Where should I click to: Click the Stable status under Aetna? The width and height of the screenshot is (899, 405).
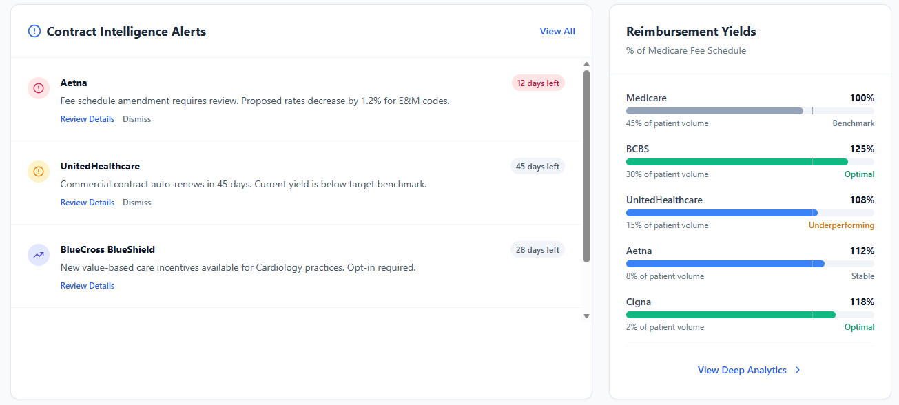(862, 277)
